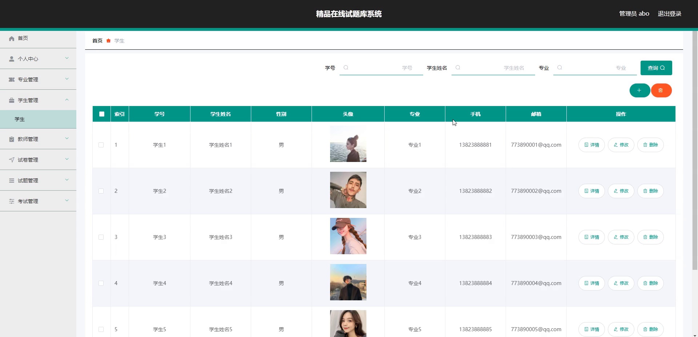This screenshot has height=337, width=698.
Task: Click 删除 for student 学生2
Action: [650, 191]
